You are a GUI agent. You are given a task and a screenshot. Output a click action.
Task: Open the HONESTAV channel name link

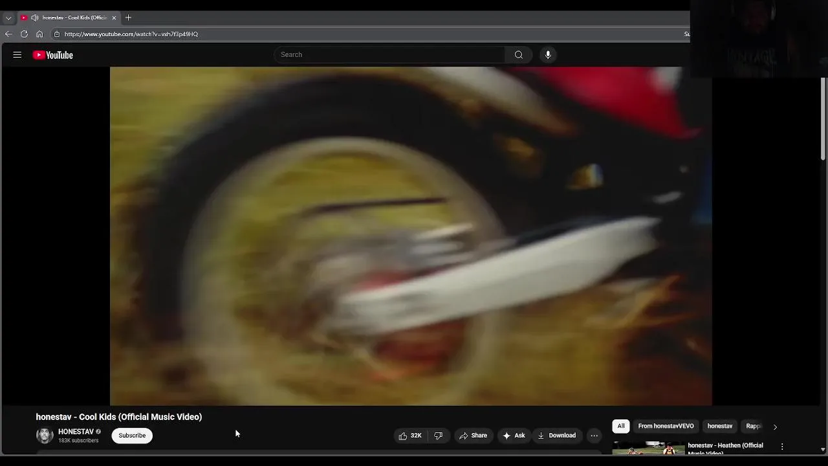[76, 432]
